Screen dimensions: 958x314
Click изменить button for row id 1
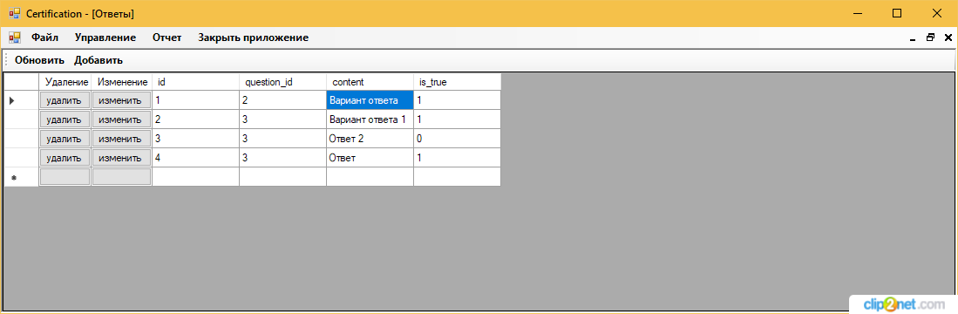121,100
